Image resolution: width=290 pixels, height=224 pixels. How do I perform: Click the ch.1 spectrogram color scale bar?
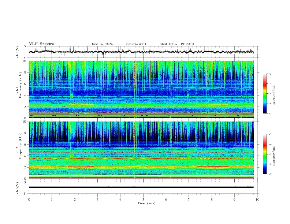[x=265, y=94]
